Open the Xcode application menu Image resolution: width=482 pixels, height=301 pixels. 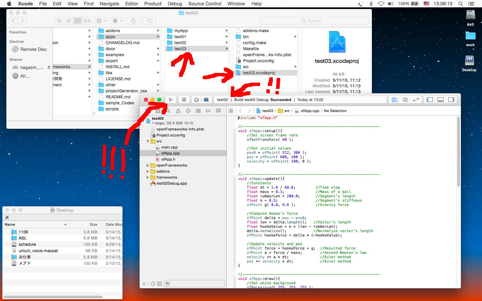point(25,4)
